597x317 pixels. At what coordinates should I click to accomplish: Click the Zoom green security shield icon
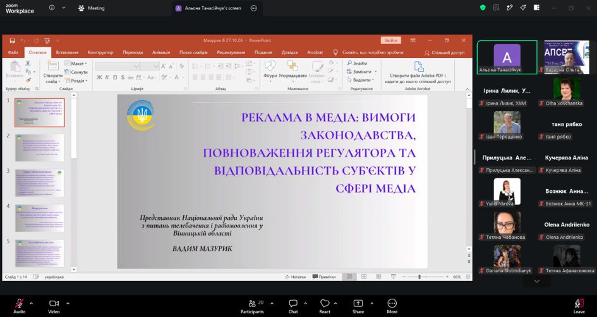click(483, 8)
